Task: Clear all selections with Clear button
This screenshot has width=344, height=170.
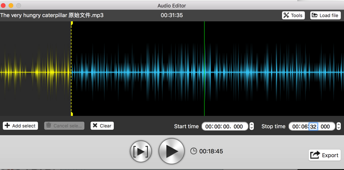Action: coord(102,126)
